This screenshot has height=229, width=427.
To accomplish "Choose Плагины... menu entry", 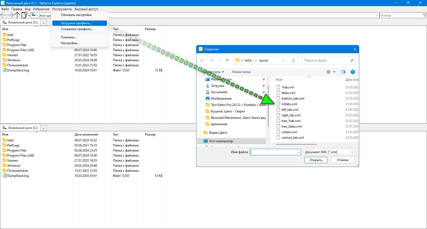I will [80, 37].
